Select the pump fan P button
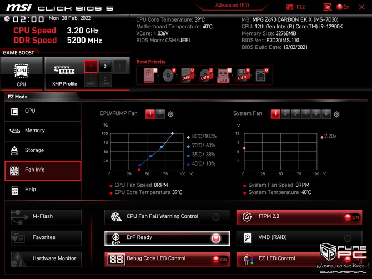Viewport: 372px width, 279px height. coord(160,114)
